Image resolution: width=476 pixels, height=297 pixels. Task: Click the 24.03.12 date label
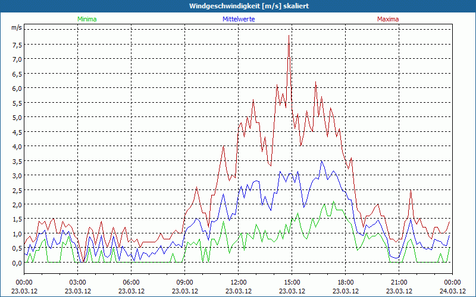click(x=452, y=291)
